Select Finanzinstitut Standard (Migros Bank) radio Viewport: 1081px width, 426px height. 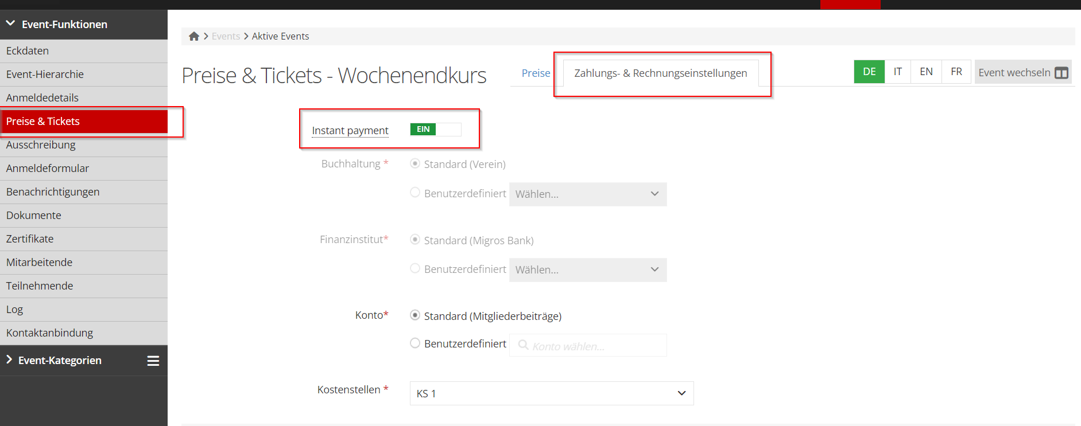(415, 240)
